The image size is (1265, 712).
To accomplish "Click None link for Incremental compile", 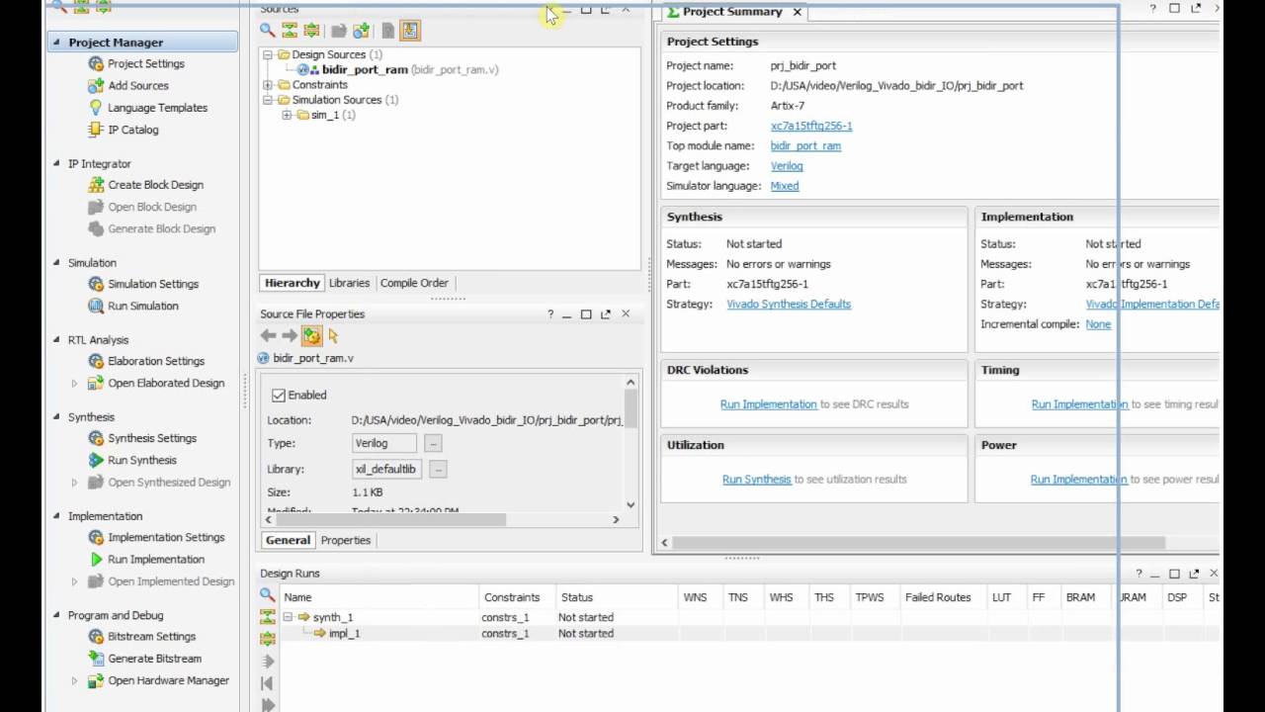I will (x=1098, y=324).
